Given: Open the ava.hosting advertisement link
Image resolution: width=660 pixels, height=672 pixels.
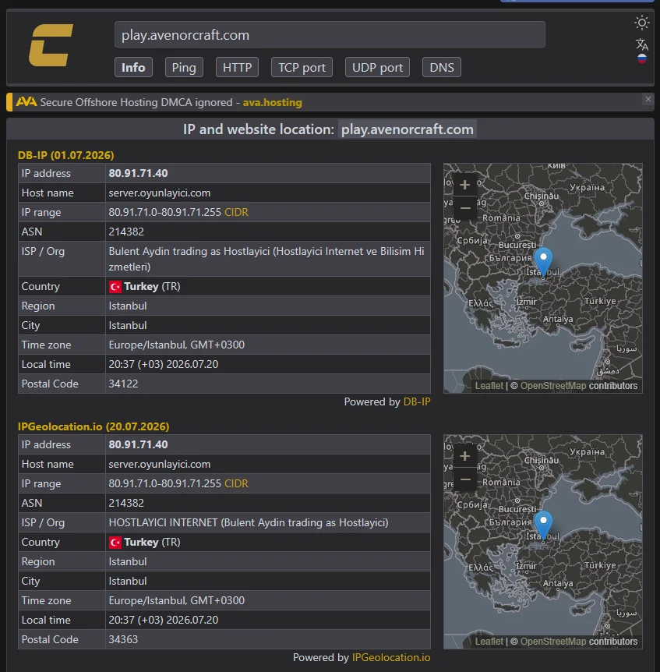Looking at the screenshot, I should click(273, 102).
